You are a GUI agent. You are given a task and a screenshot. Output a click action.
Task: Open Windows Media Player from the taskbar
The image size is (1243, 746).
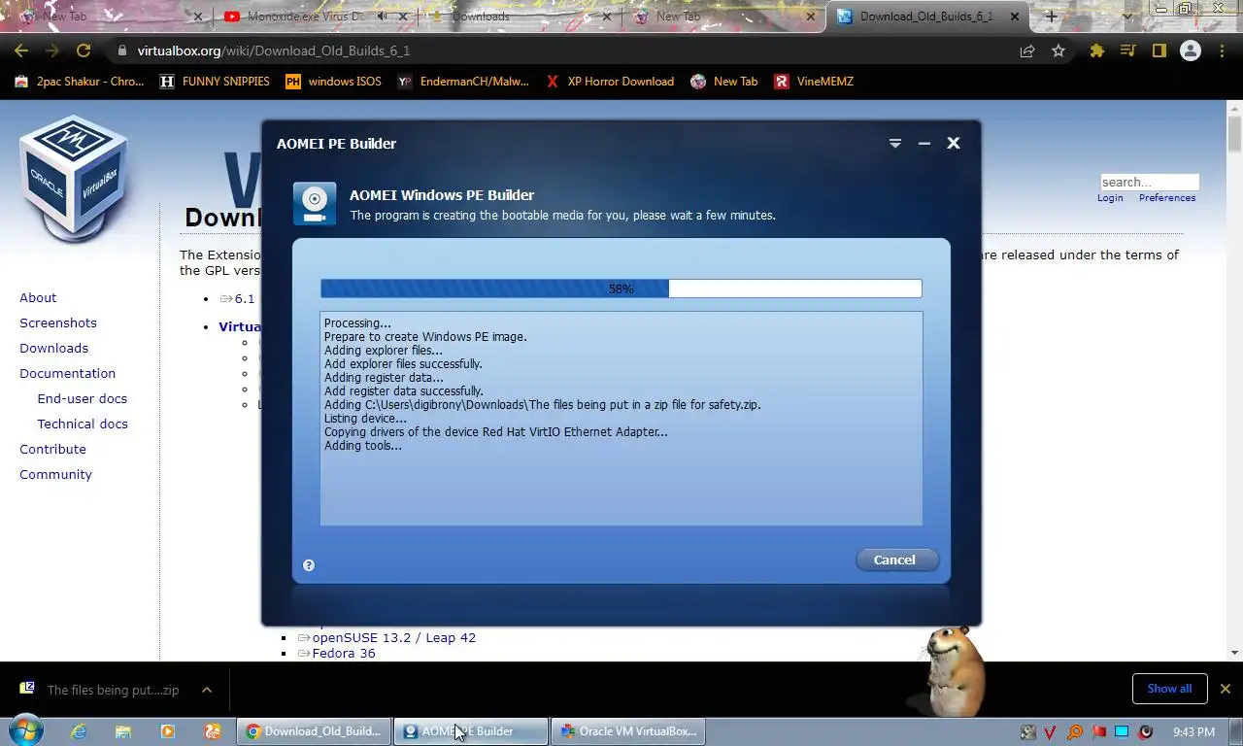tap(167, 731)
